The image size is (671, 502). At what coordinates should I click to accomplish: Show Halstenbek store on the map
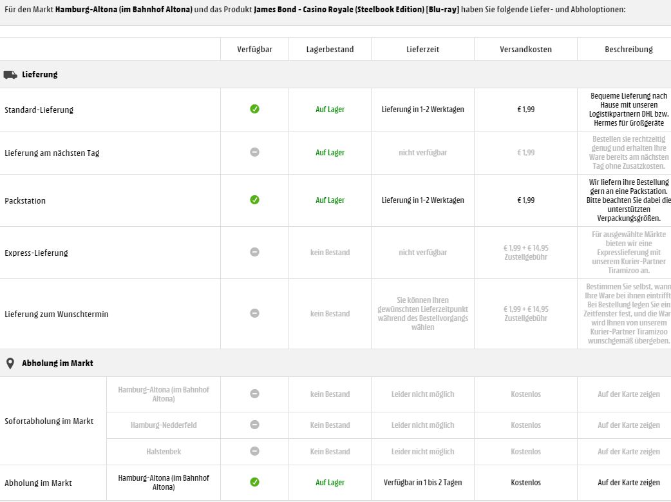[x=628, y=452]
